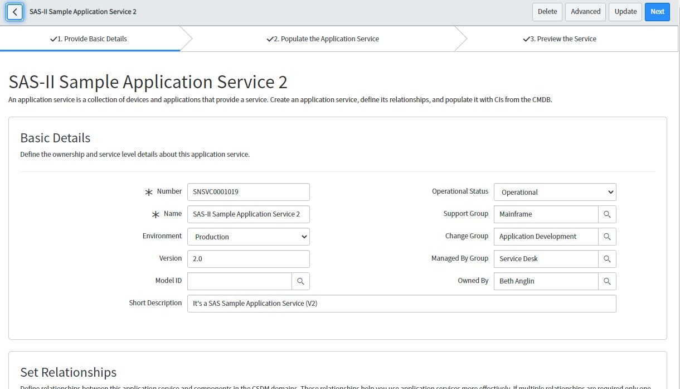Click into the Name field
680x389 pixels.
[x=248, y=214]
